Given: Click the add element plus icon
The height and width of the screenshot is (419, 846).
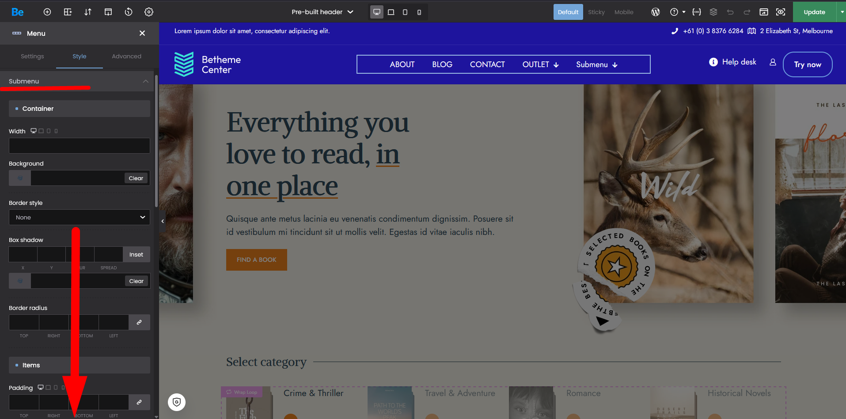Looking at the screenshot, I should tap(47, 12).
